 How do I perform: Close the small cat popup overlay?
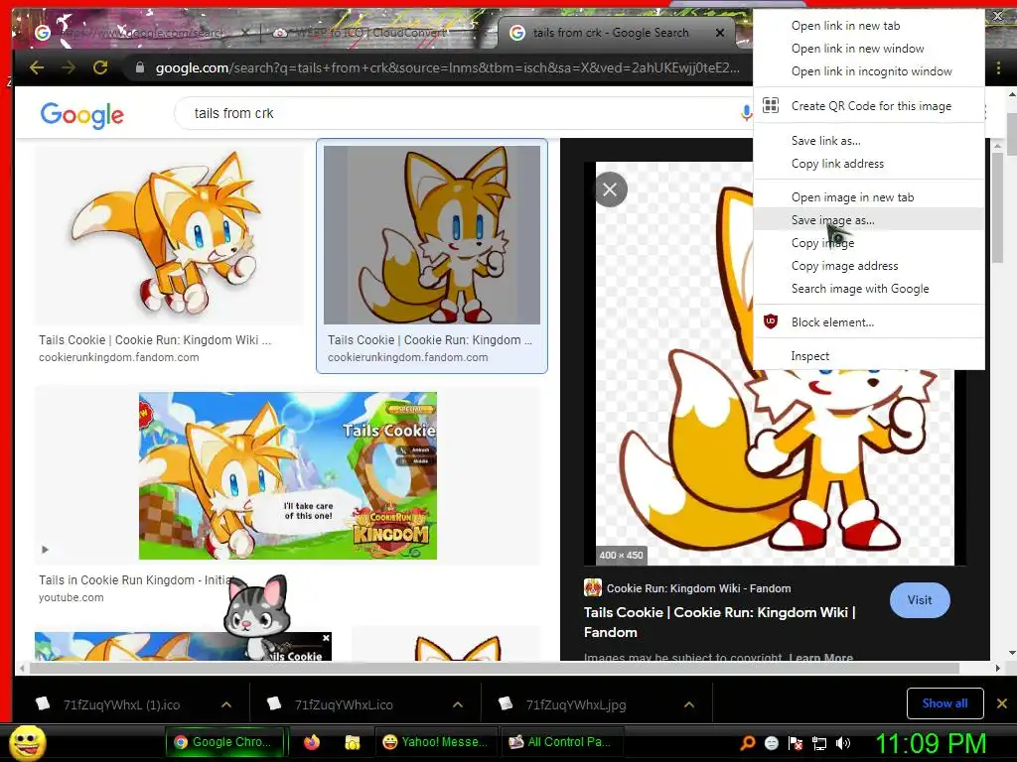(x=326, y=638)
